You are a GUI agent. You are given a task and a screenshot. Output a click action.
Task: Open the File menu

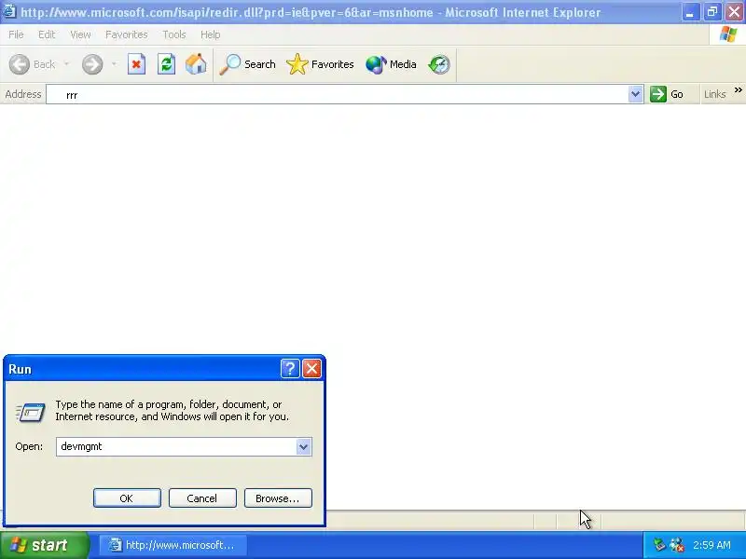(x=16, y=34)
